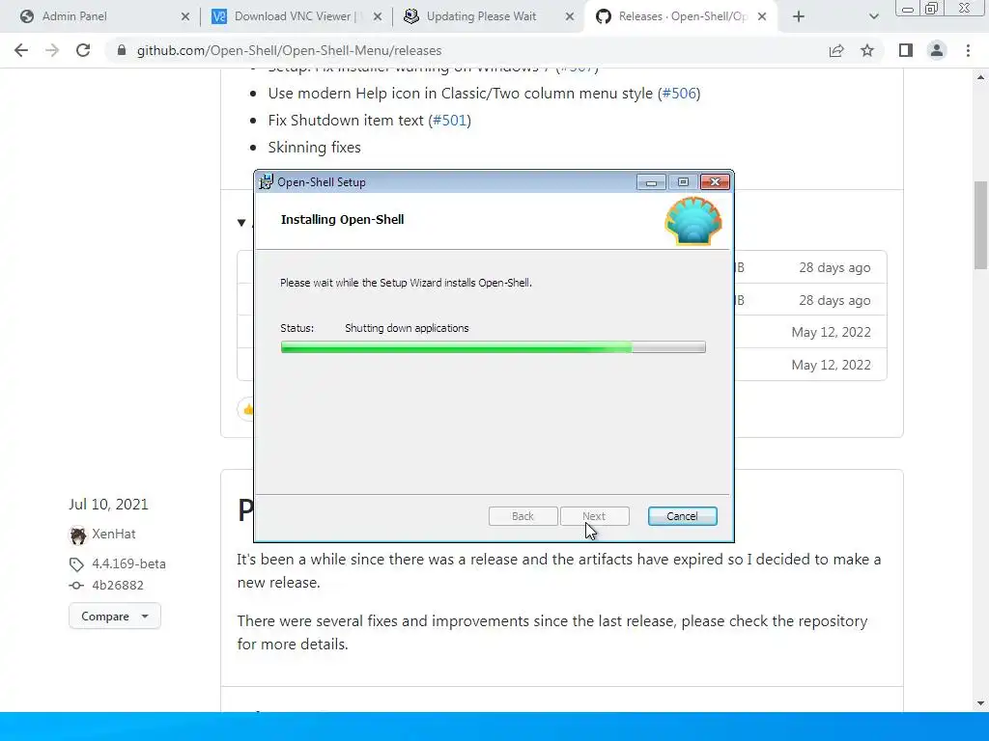Go back using the browser back arrow
The height and width of the screenshot is (741, 989).
point(21,50)
